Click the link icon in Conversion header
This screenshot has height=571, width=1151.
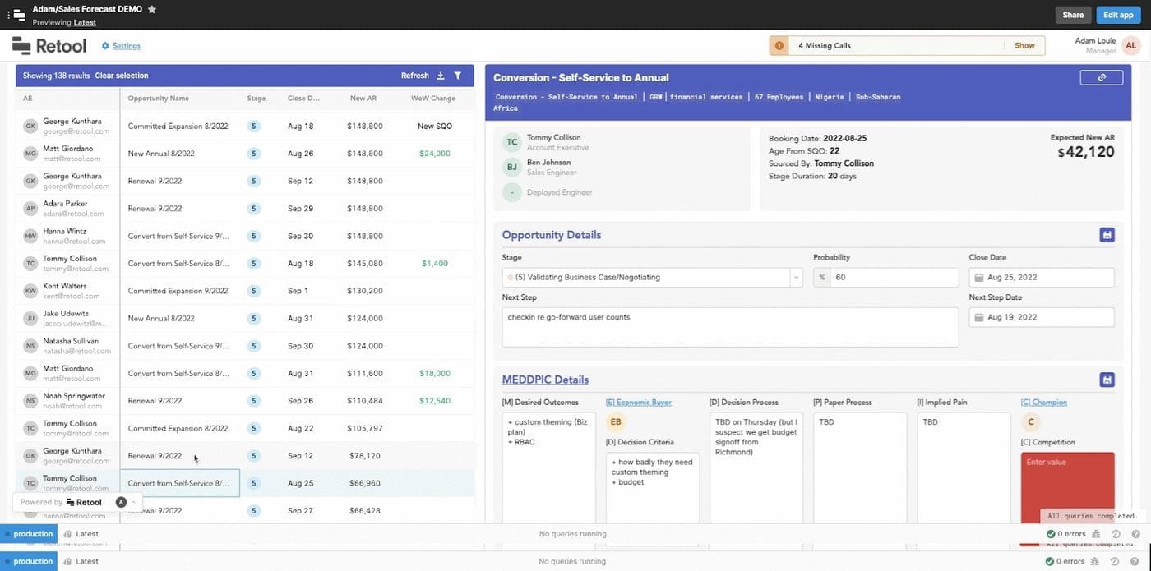[x=1102, y=77]
